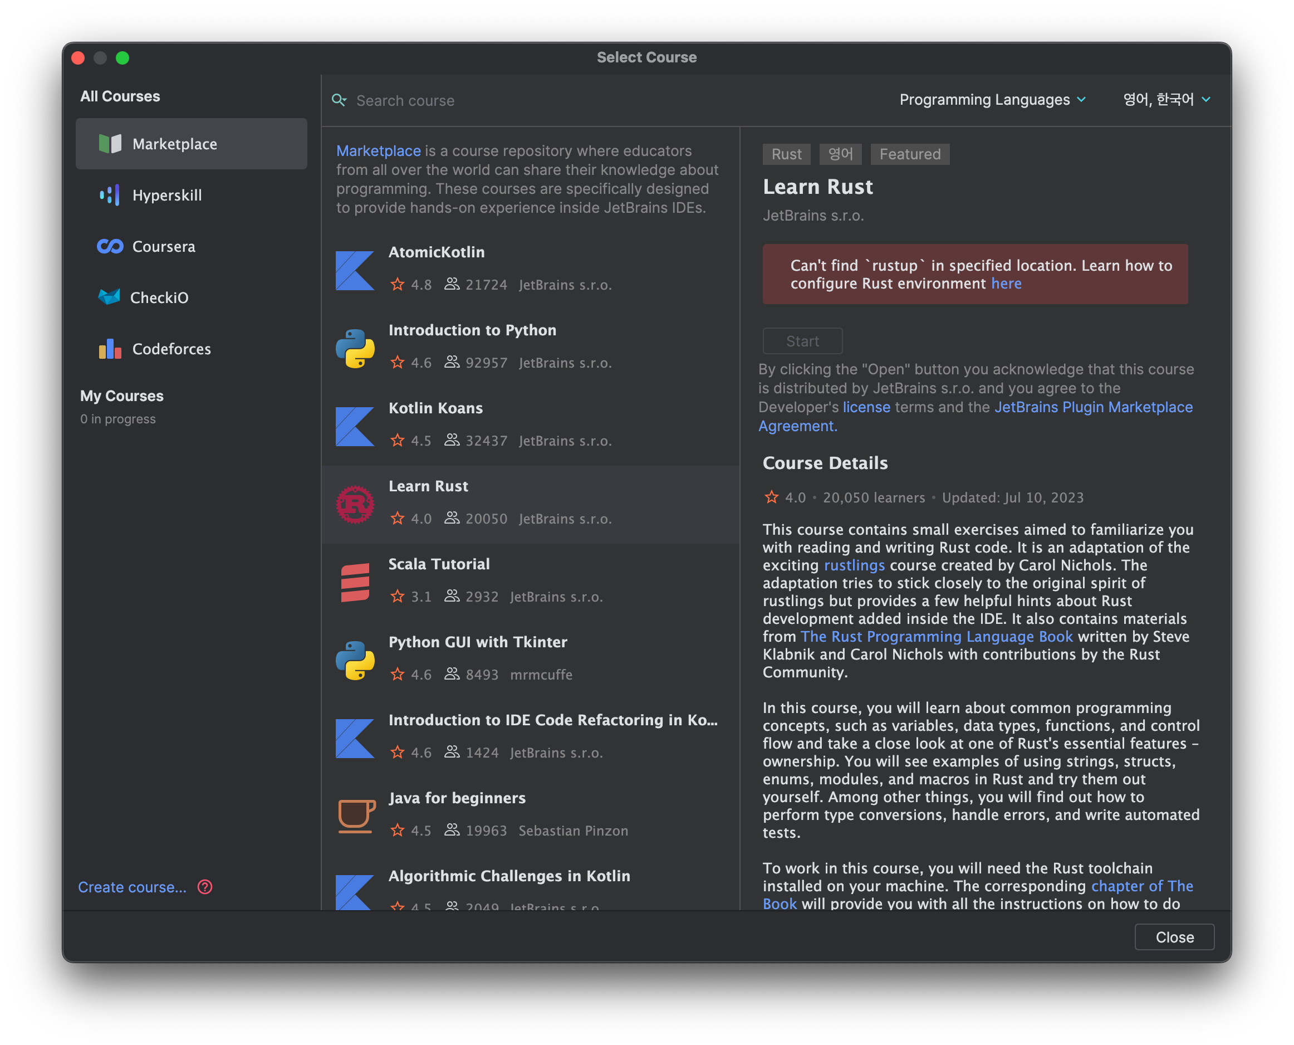Click the Create course... link
Viewport: 1294px width, 1045px height.
click(x=133, y=887)
